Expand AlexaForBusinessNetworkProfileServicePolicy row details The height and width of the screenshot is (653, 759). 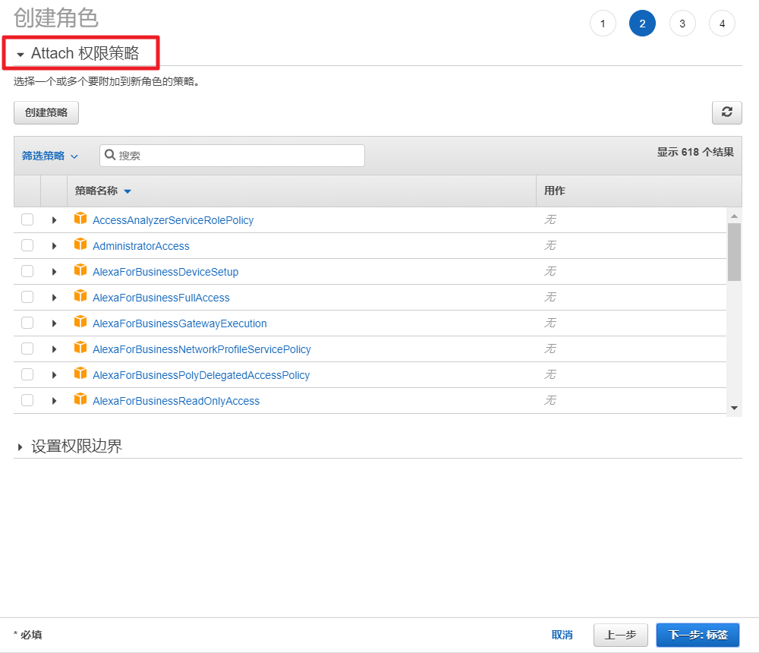pyautogui.click(x=54, y=349)
